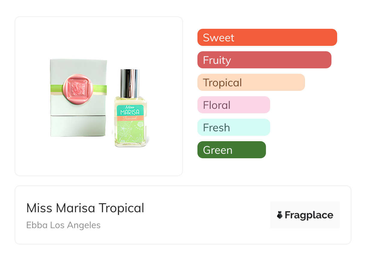Choose the Tropical accord bar
This screenshot has height=259, width=366.
click(x=251, y=82)
